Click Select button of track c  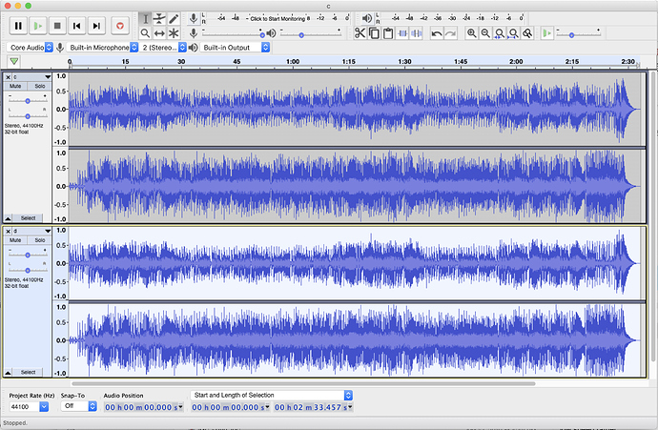point(28,218)
